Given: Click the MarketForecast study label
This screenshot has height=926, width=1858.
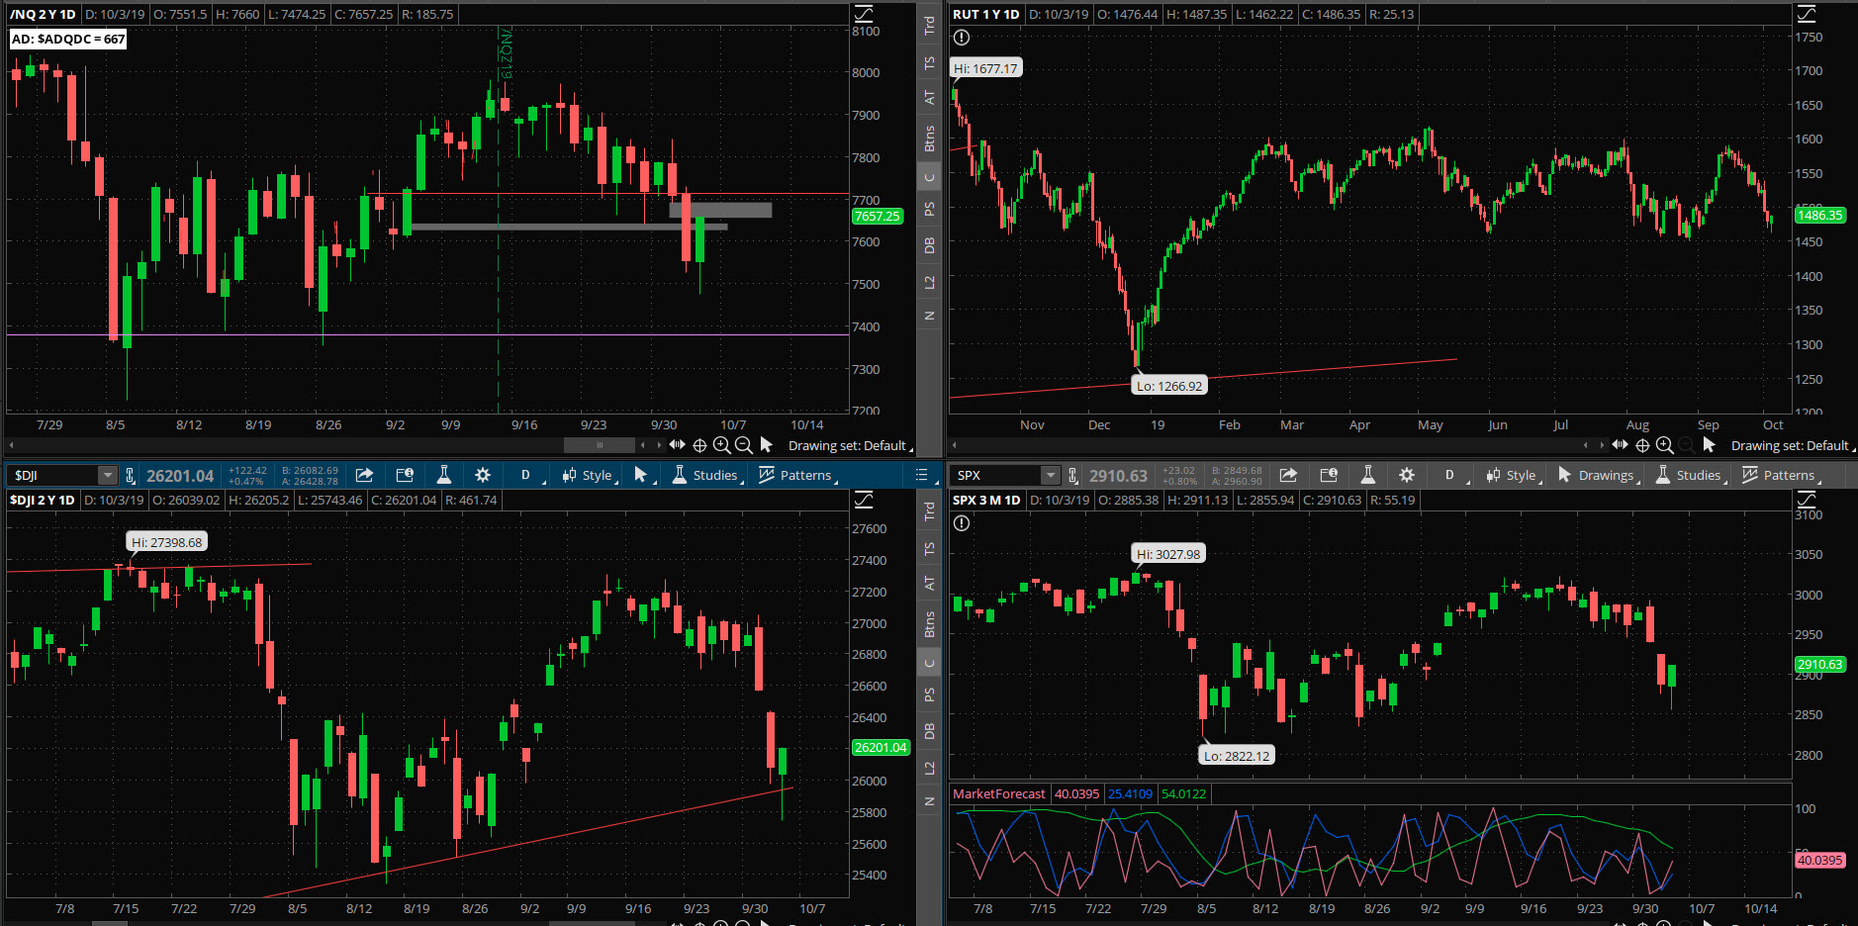Looking at the screenshot, I should click(999, 793).
